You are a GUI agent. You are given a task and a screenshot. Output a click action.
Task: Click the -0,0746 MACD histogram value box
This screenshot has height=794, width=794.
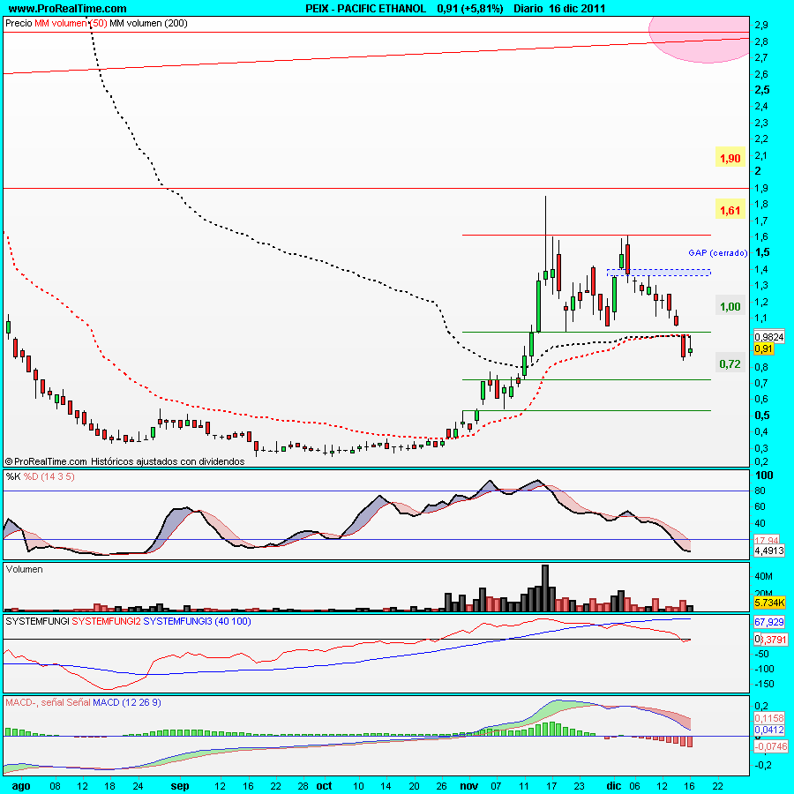771,746
